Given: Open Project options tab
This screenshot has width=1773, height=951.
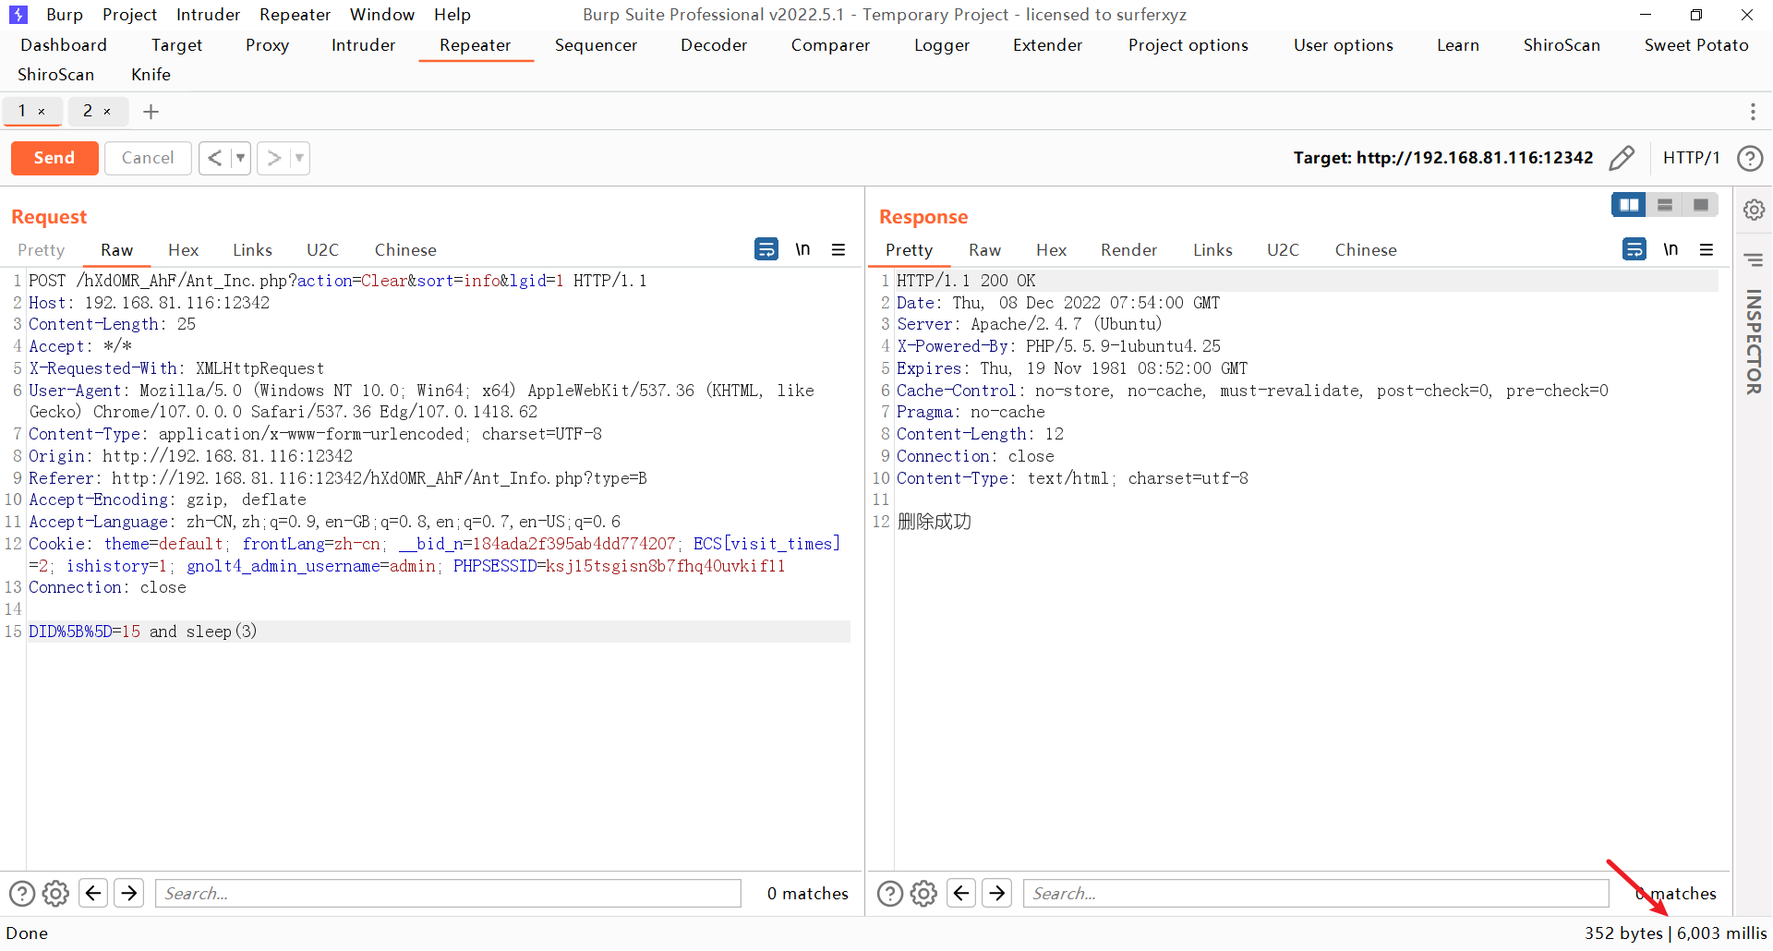Looking at the screenshot, I should click(x=1188, y=45).
